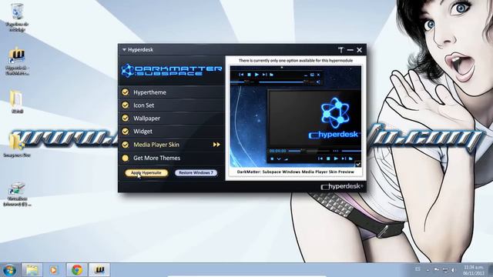The height and width of the screenshot is (277, 493).
Task: Select the folder desktop icon above VirtualBox
Action: (17, 145)
